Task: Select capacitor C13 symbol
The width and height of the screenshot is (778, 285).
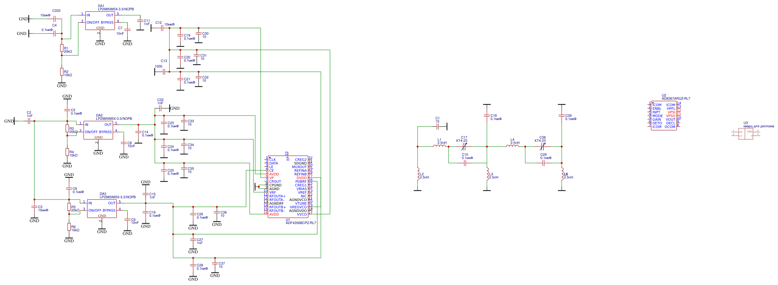Action: (164, 72)
